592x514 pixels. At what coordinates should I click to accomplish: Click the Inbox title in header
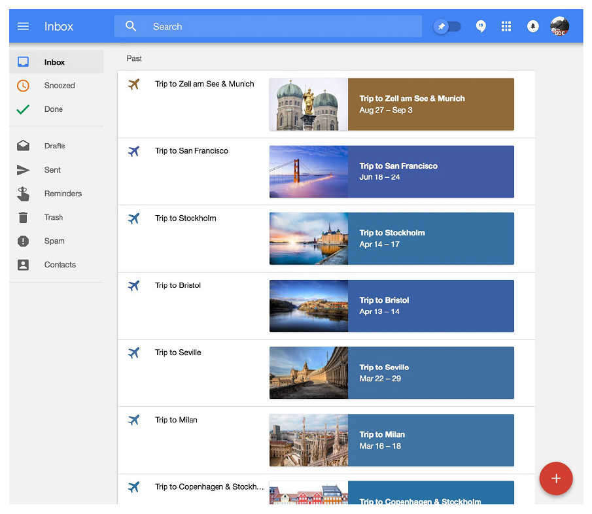[58, 26]
